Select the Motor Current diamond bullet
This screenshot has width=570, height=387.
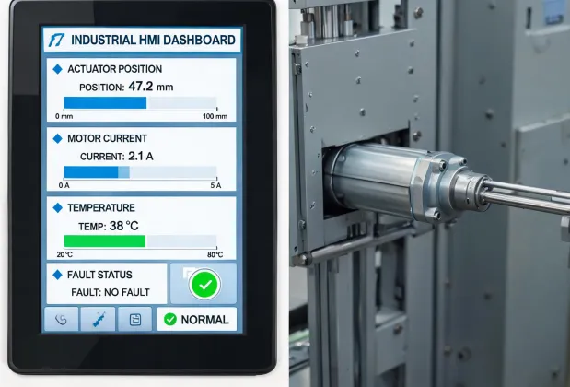pos(57,138)
